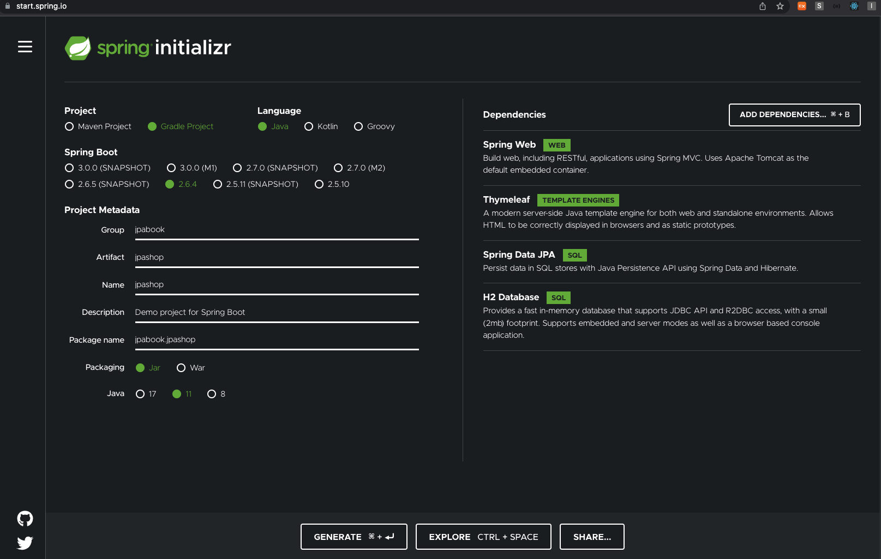Open the GitHub icon link
Screen dimensions: 881x559
click(25, 518)
